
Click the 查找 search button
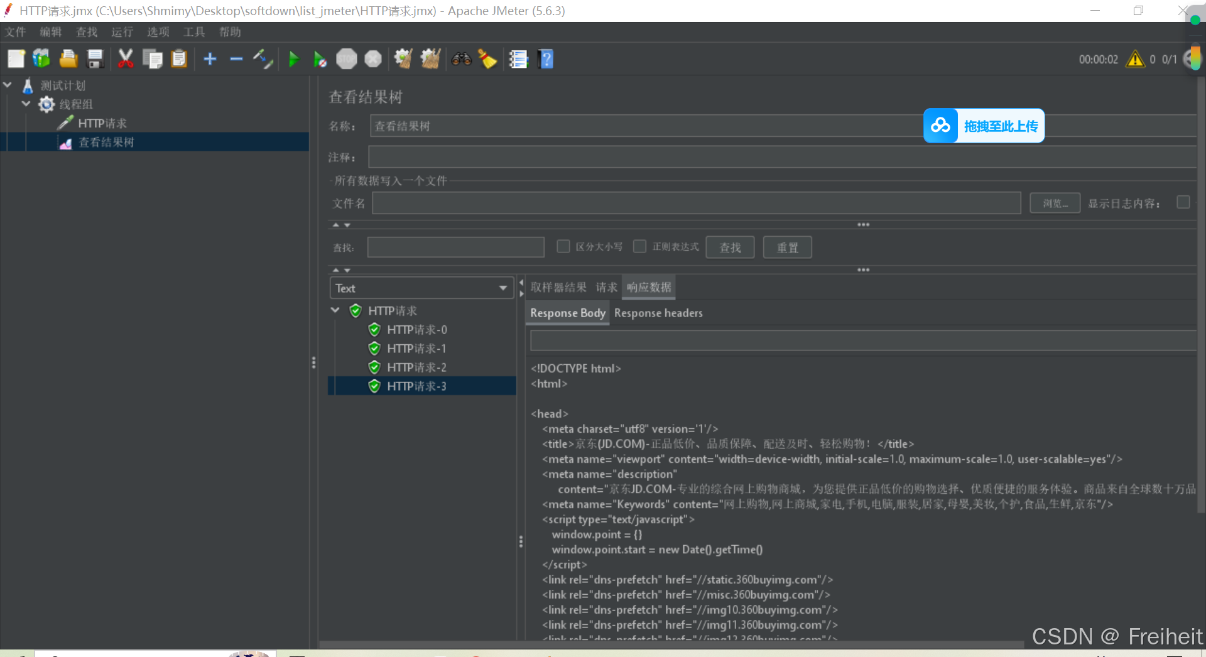point(731,247)
